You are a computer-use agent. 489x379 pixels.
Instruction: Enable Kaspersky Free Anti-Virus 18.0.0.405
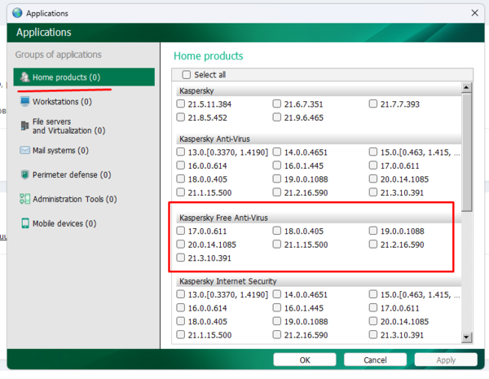click(x=276, y=231)
